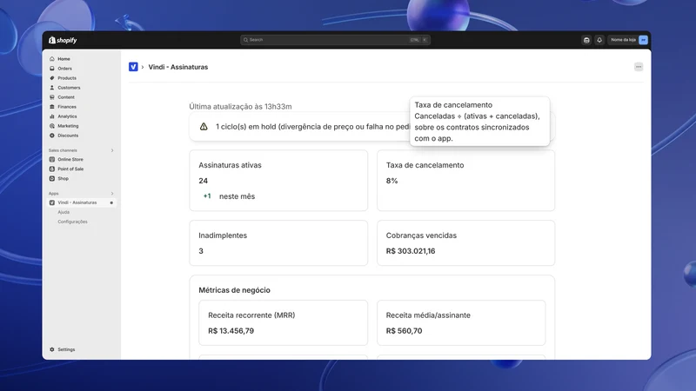The width and height of the screenshot is (696, 391).
Task: Click the Taxa de cancelamento card title
Action: [425, 165]
